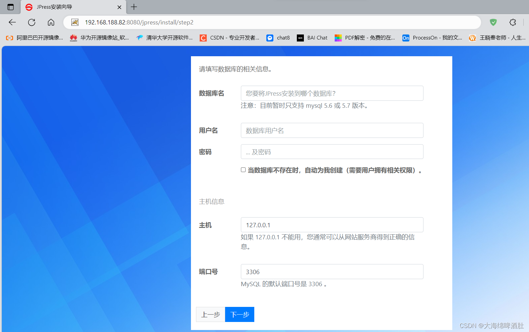Click the 数据库名 label
529x332 pixels.
(211, 93)
